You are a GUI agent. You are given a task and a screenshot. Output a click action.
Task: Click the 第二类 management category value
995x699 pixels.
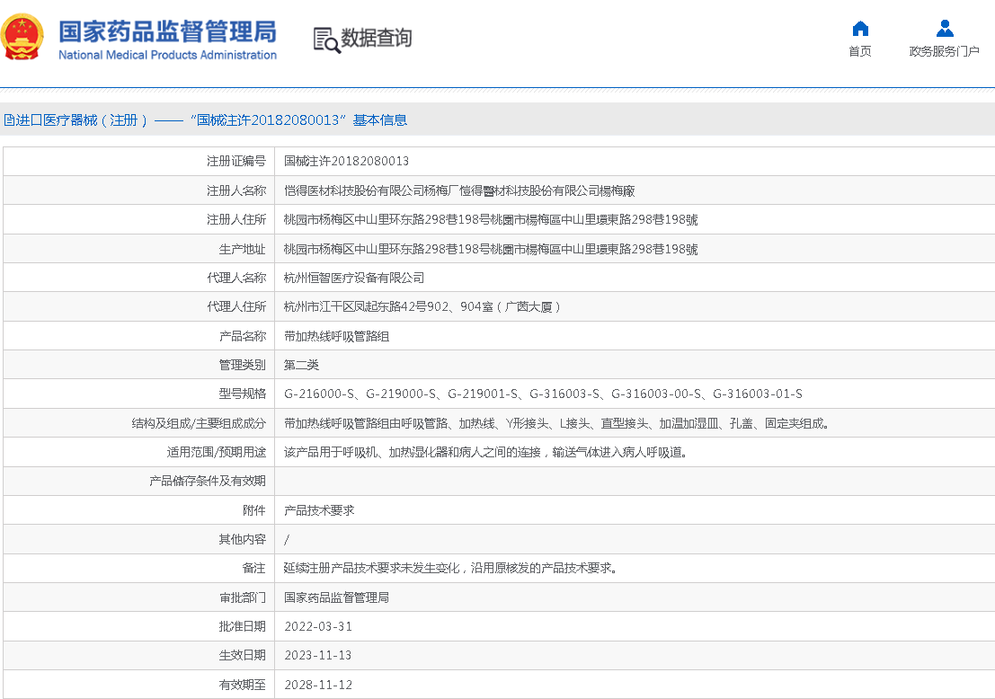[301, 365]
